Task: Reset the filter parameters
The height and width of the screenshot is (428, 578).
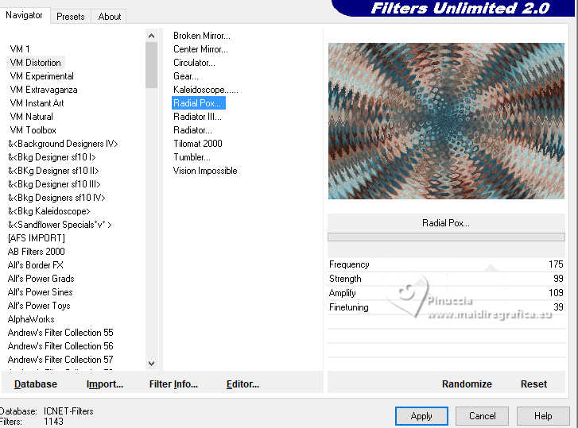Action: click(x=533, y=384)
